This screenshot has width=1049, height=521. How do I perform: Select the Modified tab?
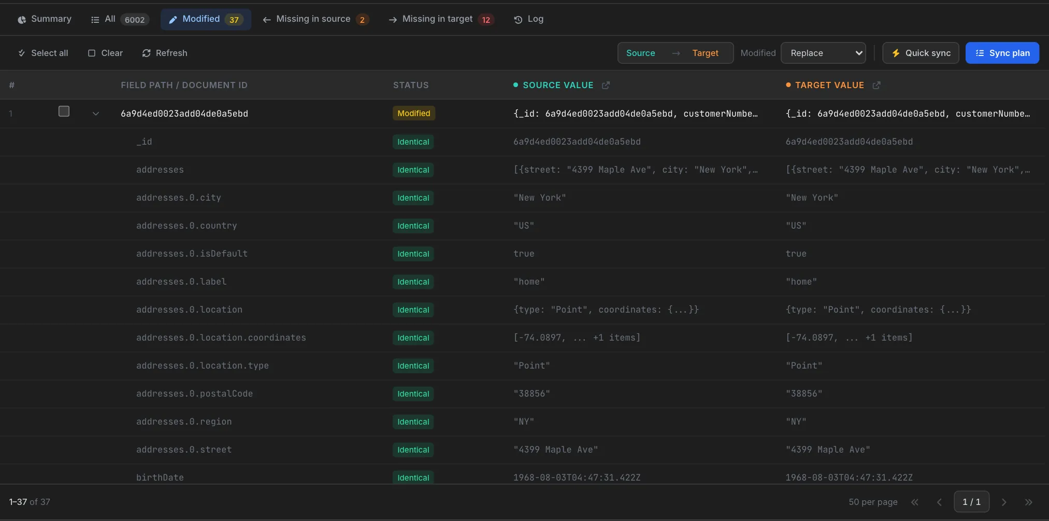pyautogui.click(x=206, y=19)
